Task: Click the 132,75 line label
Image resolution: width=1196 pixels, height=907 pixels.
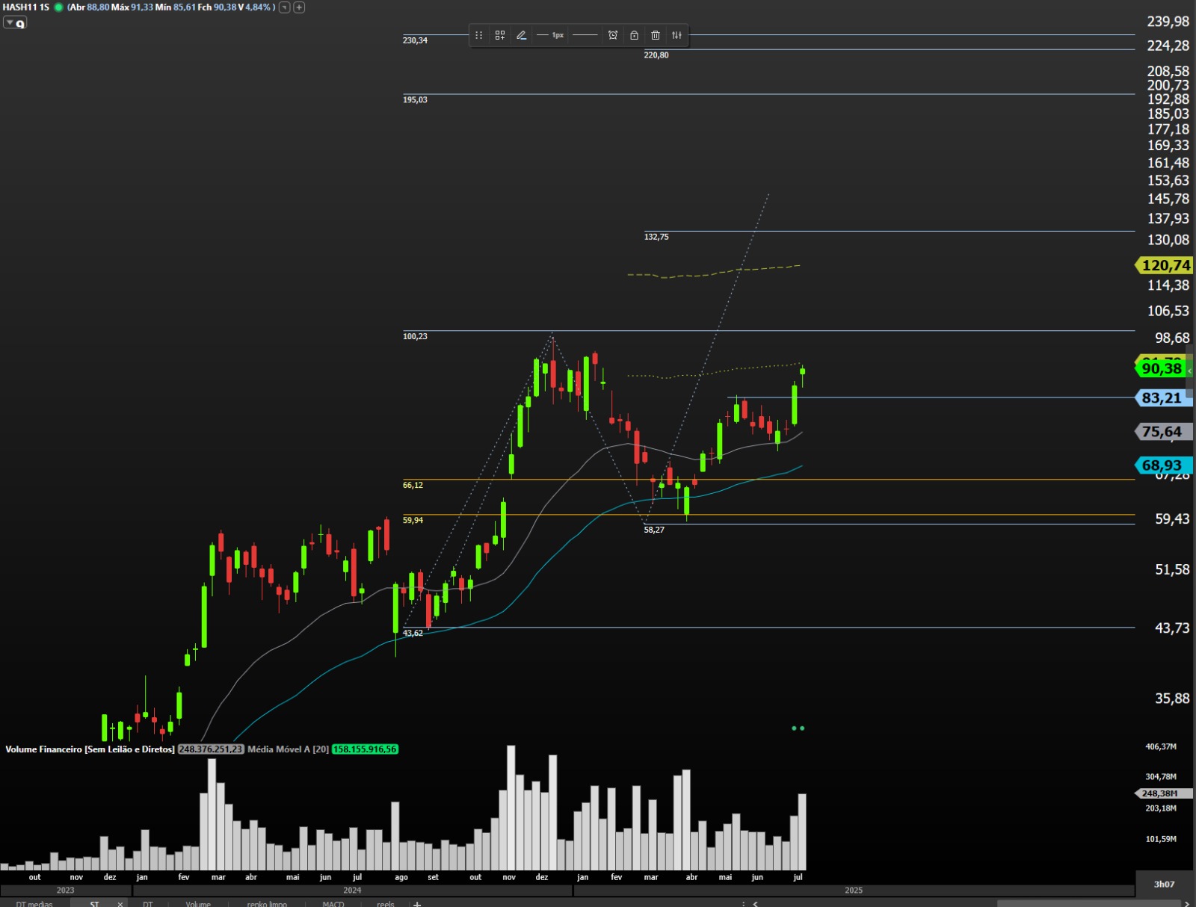Action: click(x=656, y=237)
